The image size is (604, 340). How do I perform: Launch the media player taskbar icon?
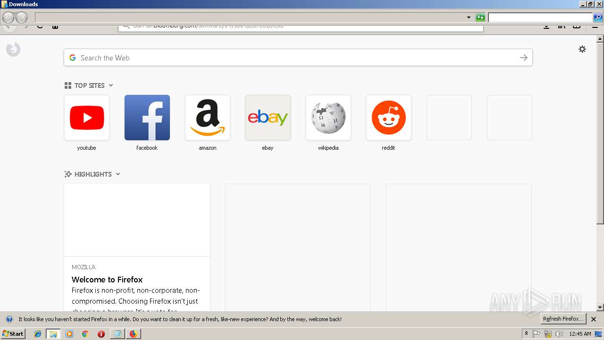69,334
